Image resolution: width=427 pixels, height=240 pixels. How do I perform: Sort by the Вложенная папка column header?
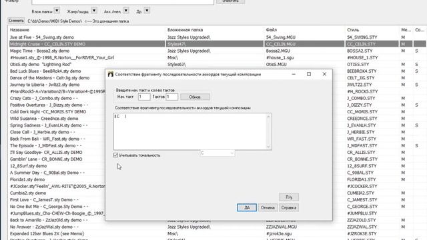[x=185, y=30]
